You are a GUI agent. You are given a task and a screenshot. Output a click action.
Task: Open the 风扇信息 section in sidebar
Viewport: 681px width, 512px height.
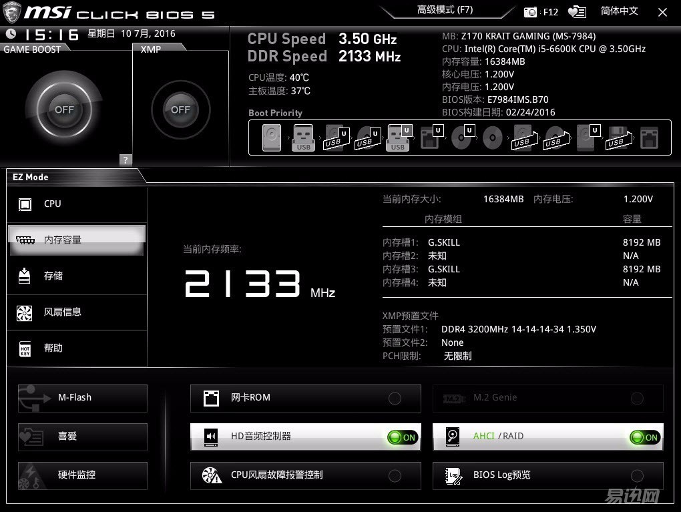pyautogui.click(x=77, y=312)
